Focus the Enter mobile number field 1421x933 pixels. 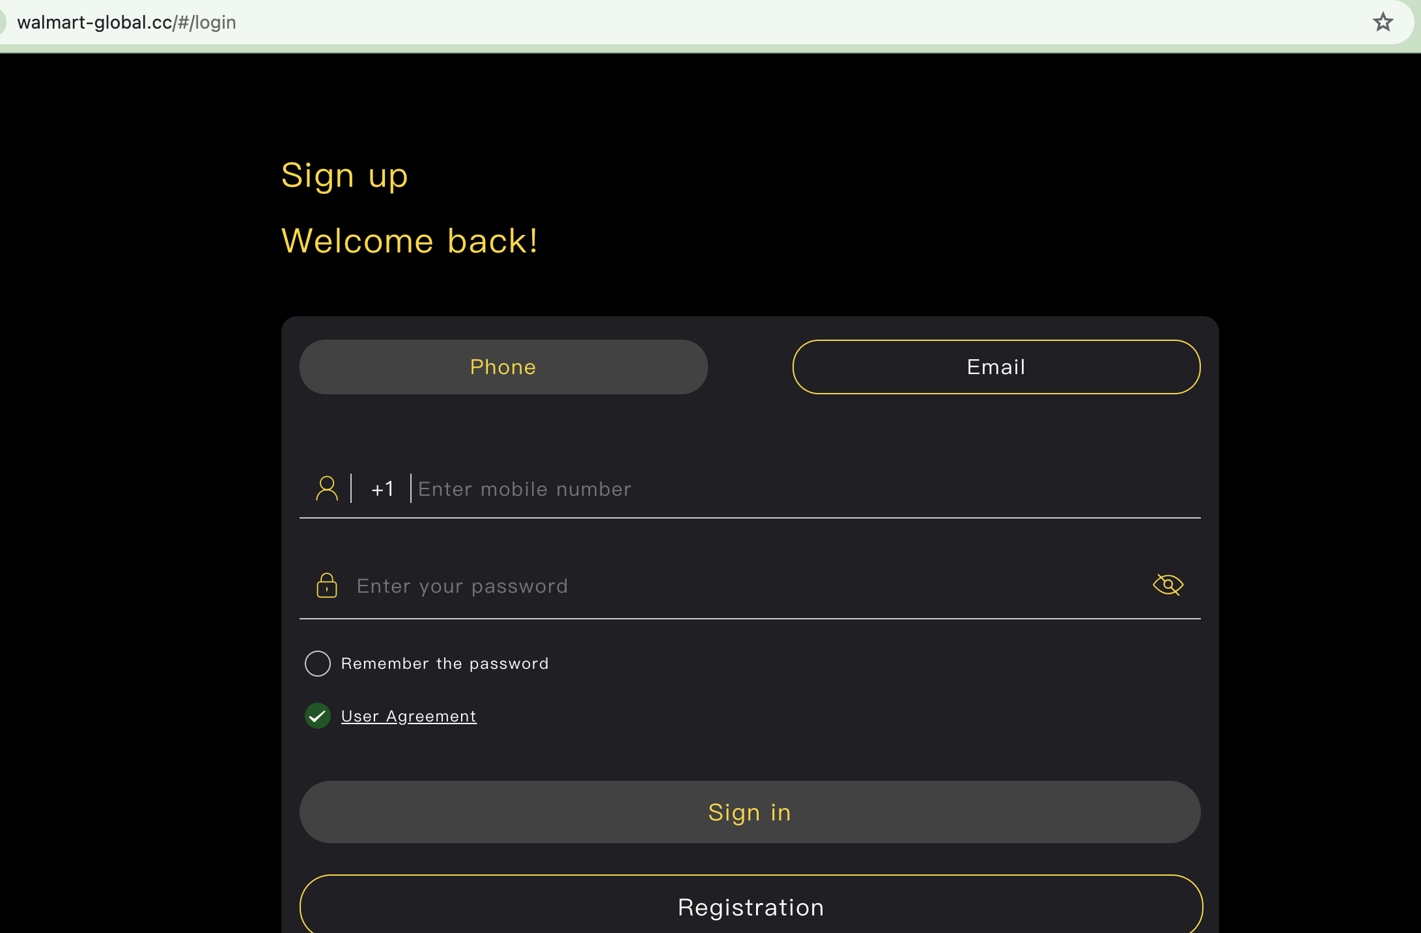pos(781,489)
